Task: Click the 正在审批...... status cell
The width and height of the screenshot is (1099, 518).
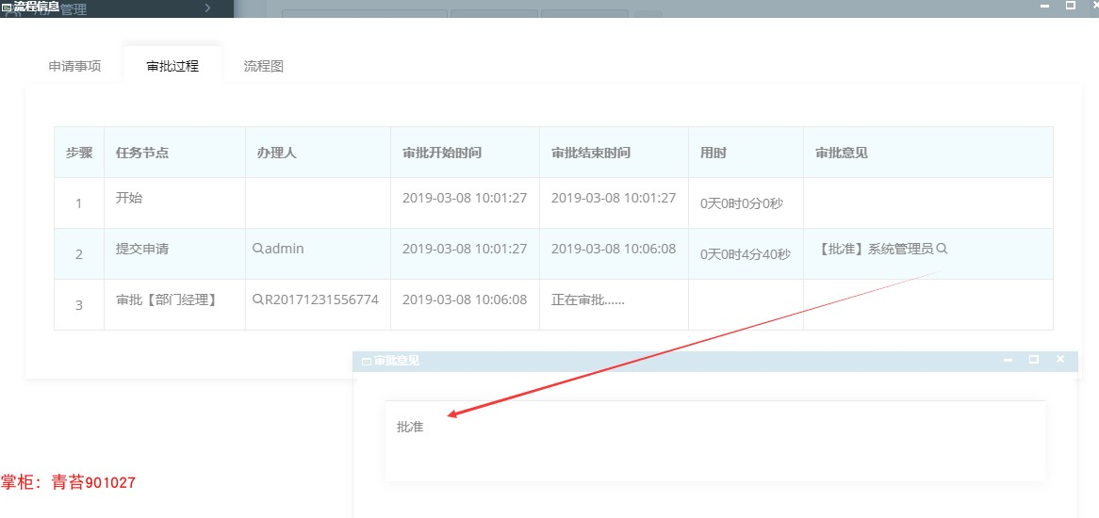Action: point(614,304)
